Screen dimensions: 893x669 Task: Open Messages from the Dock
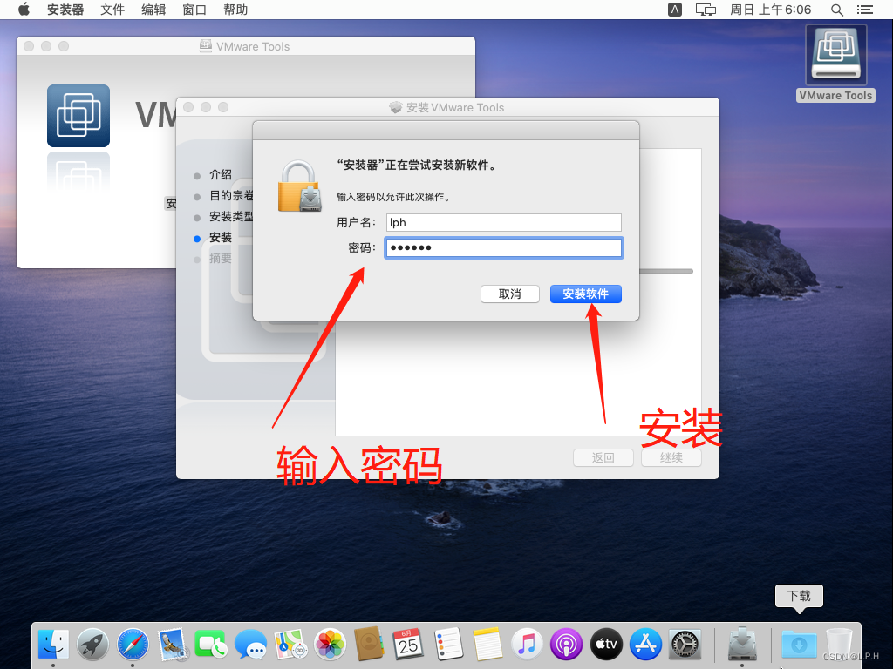point(250,644)
